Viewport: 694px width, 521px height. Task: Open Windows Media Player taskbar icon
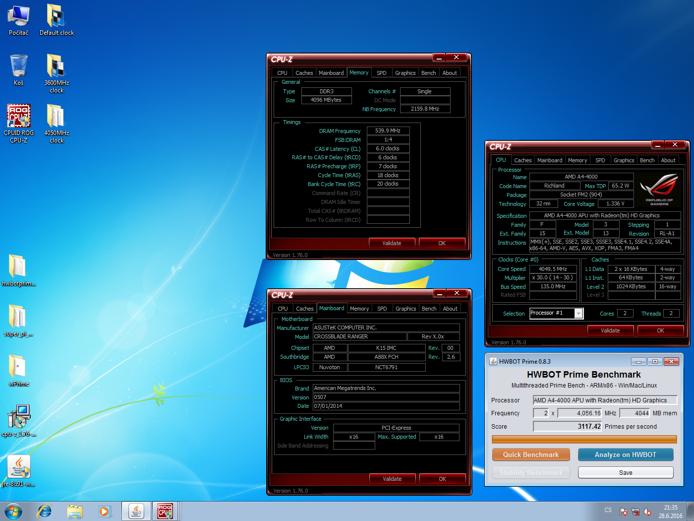point(105,511)
